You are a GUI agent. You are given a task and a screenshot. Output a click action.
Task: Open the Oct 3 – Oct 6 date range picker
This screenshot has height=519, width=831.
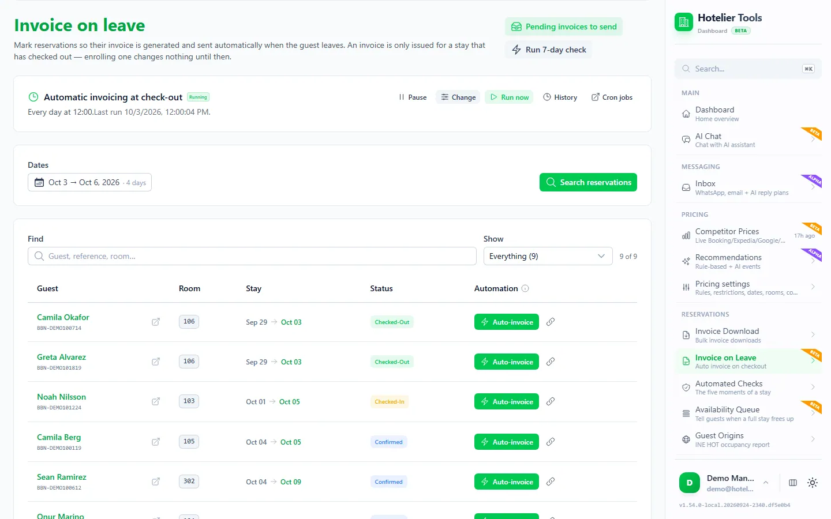[x=89, y=182]
